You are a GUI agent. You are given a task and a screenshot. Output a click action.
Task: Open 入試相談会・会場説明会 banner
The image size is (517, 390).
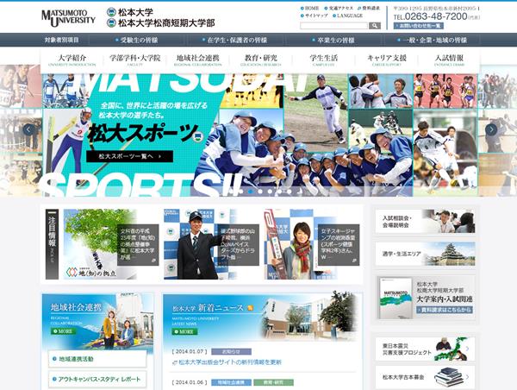[426, 221]
